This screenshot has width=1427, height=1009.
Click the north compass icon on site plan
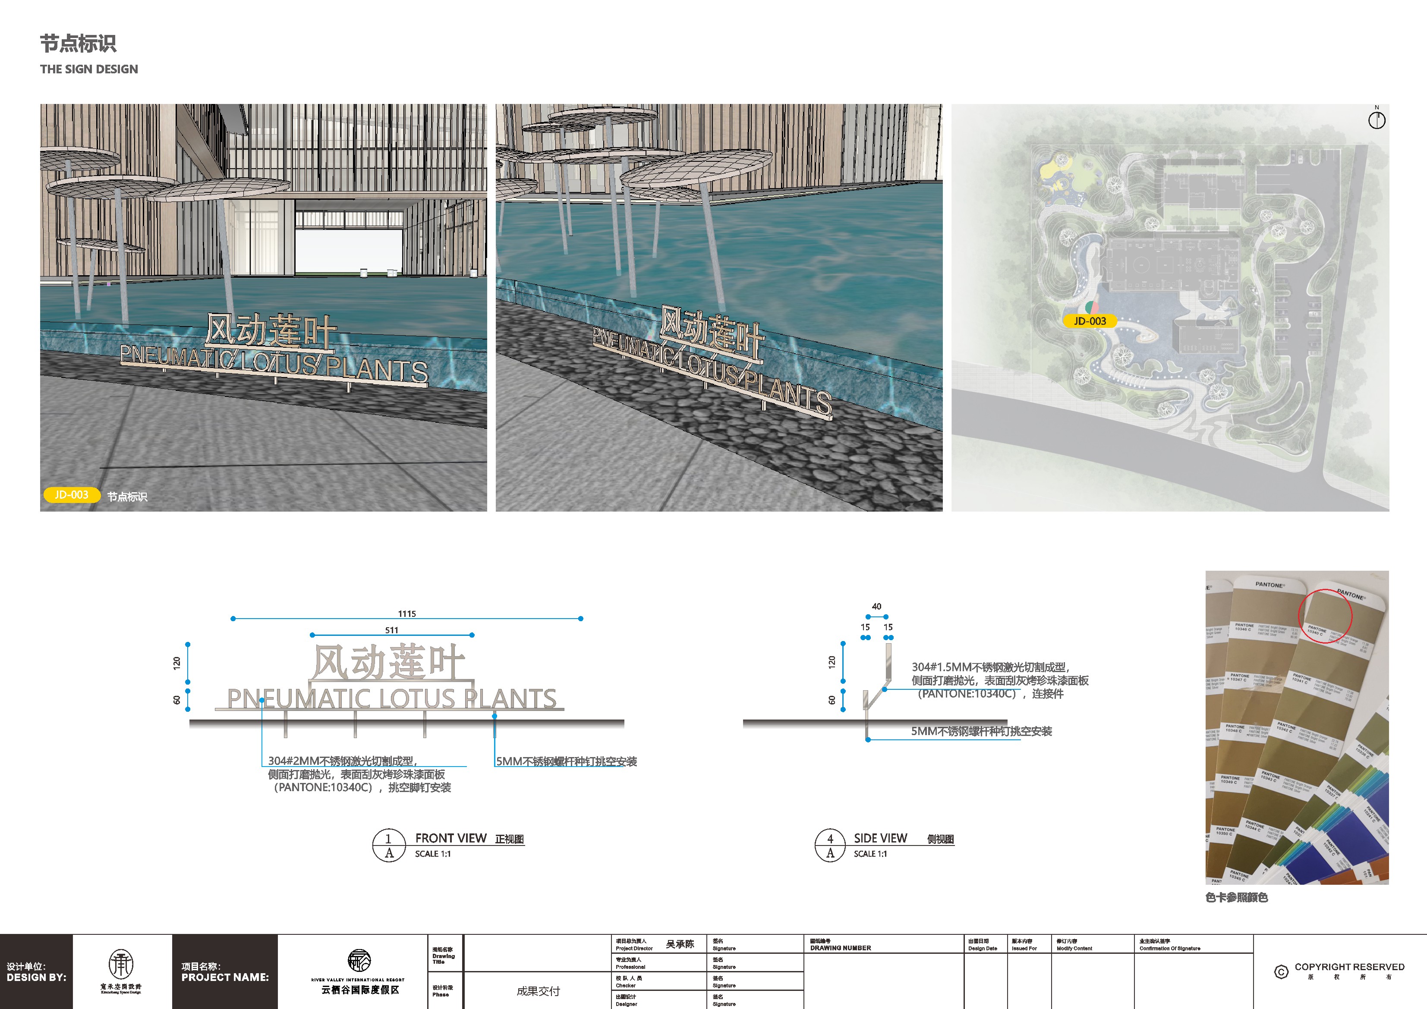click(1377, 120)
